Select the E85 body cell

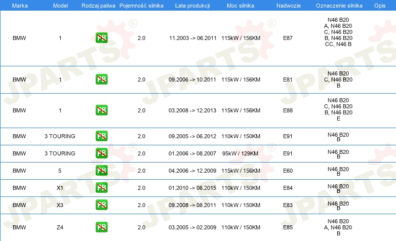tap(288, 227)
